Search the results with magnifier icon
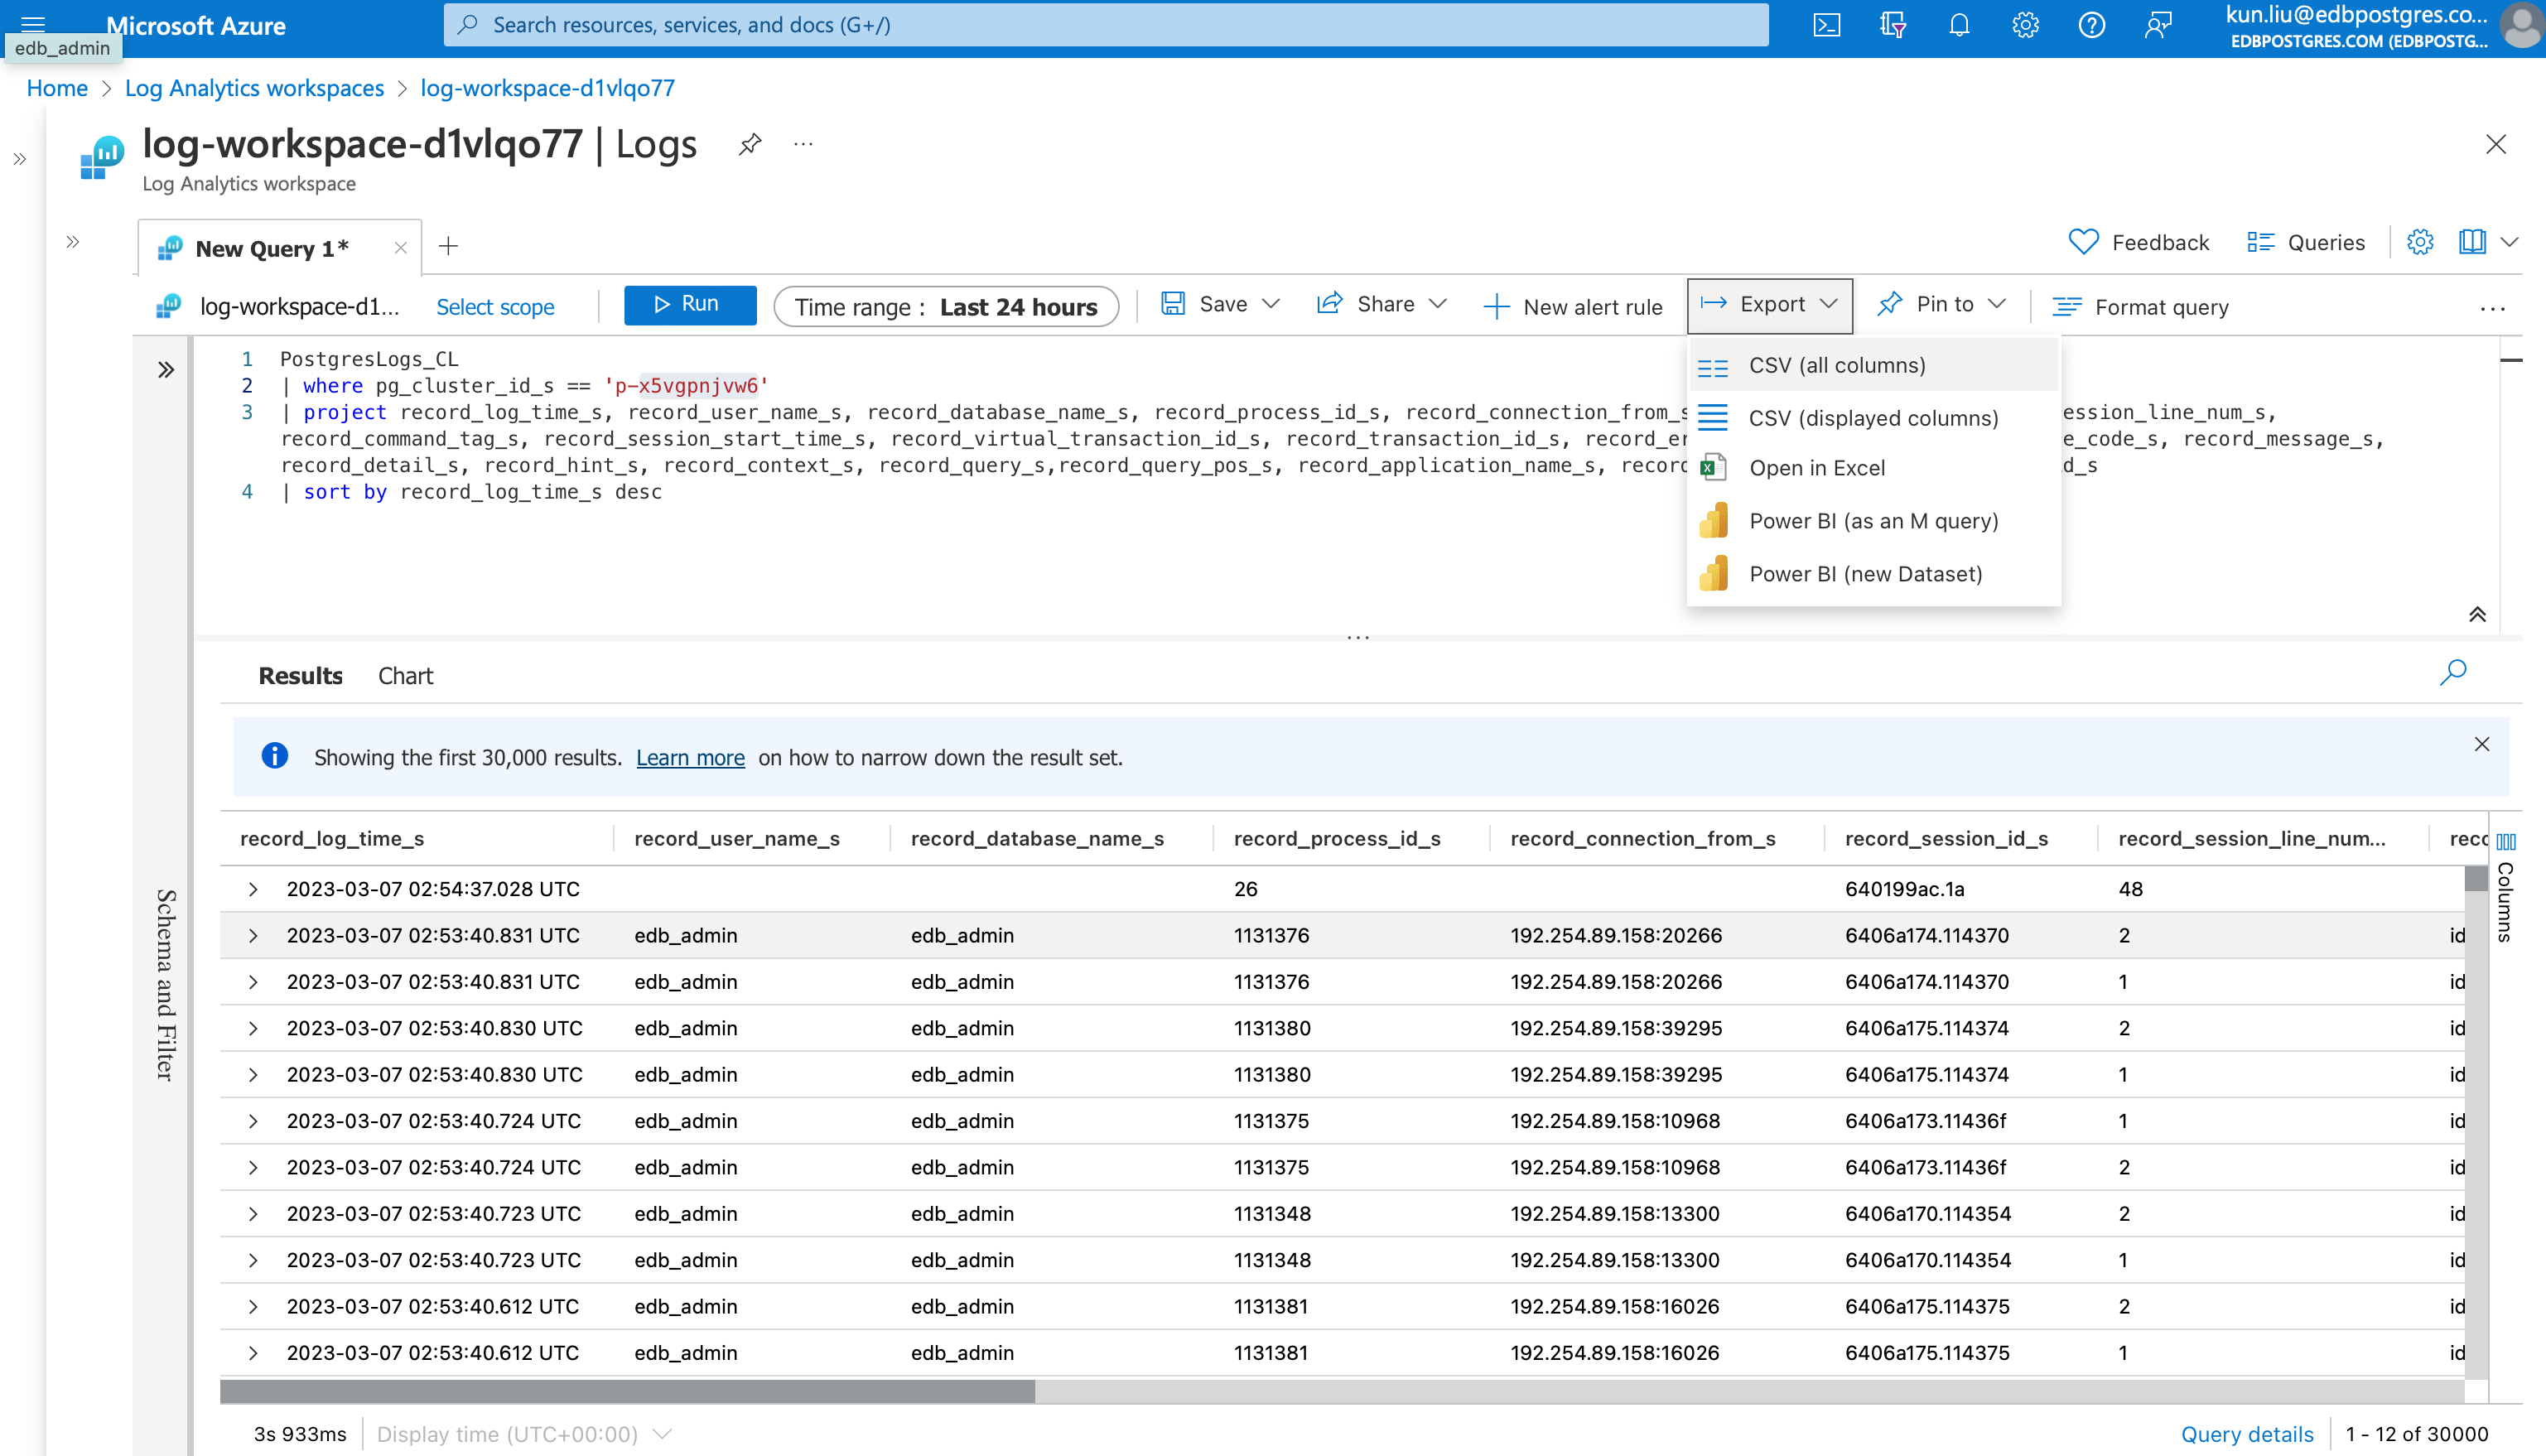Viewport: 2546px width, 1456px height. point(2452,672)
